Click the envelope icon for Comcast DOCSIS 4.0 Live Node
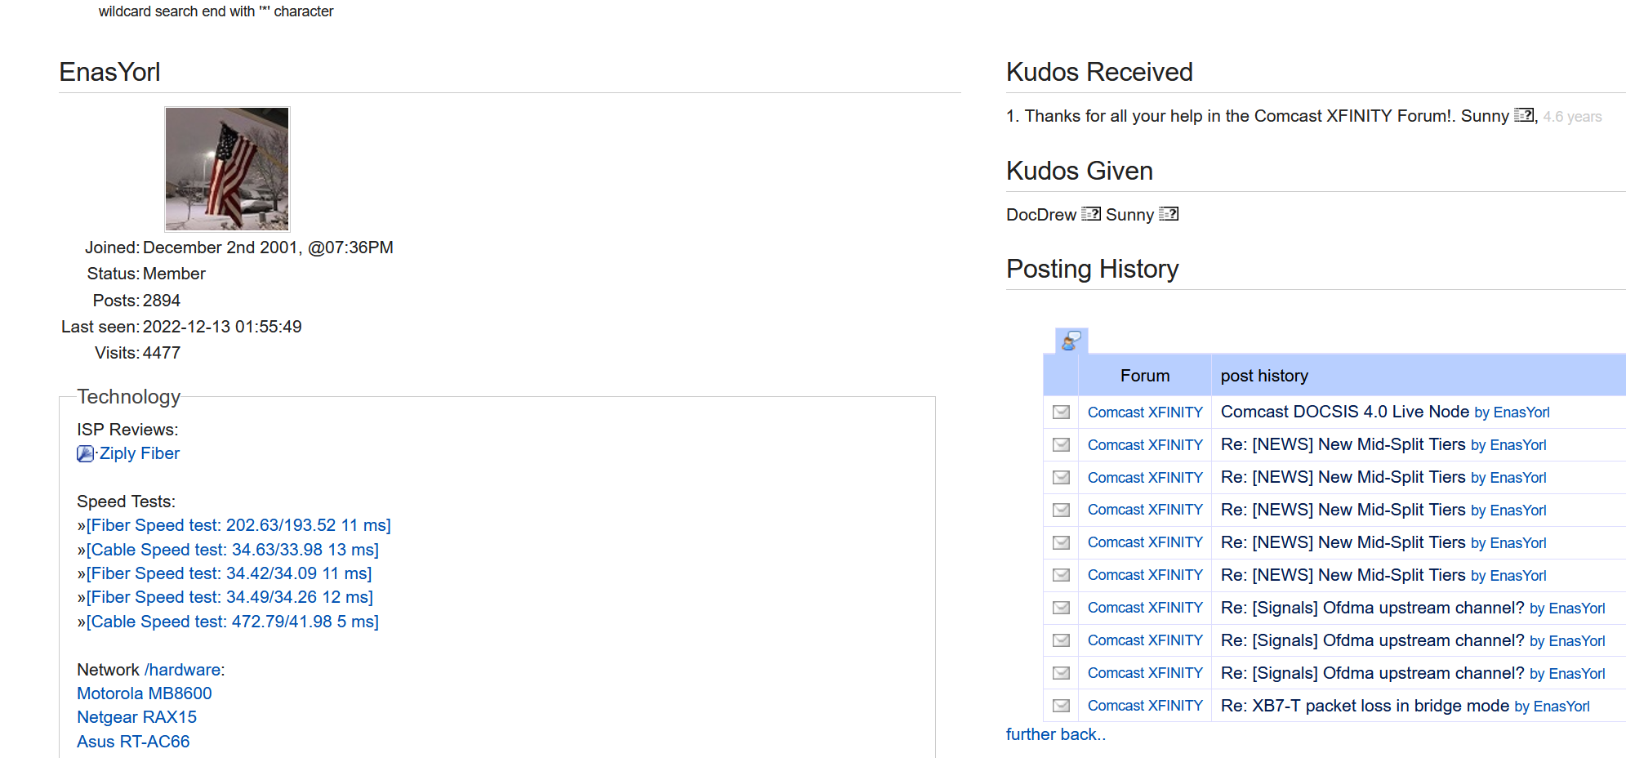 coord(1061,412)
